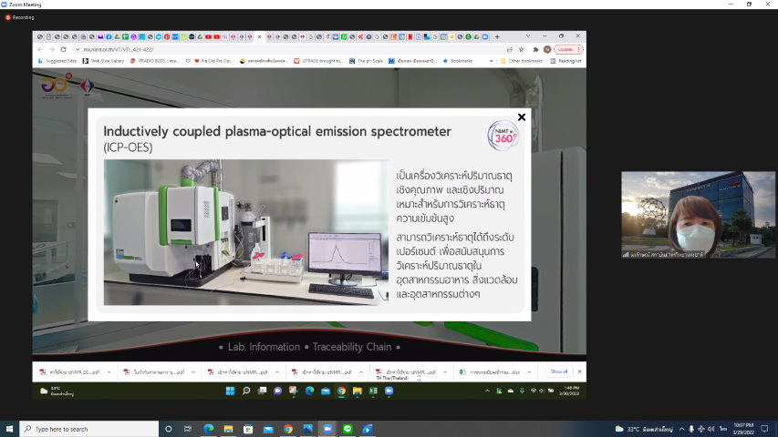Launch LINE from the taskbar
This screenshot has height=437, width=778.
click(348, 429)
